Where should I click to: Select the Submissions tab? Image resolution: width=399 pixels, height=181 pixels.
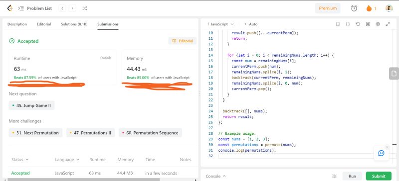coord(108,24)
